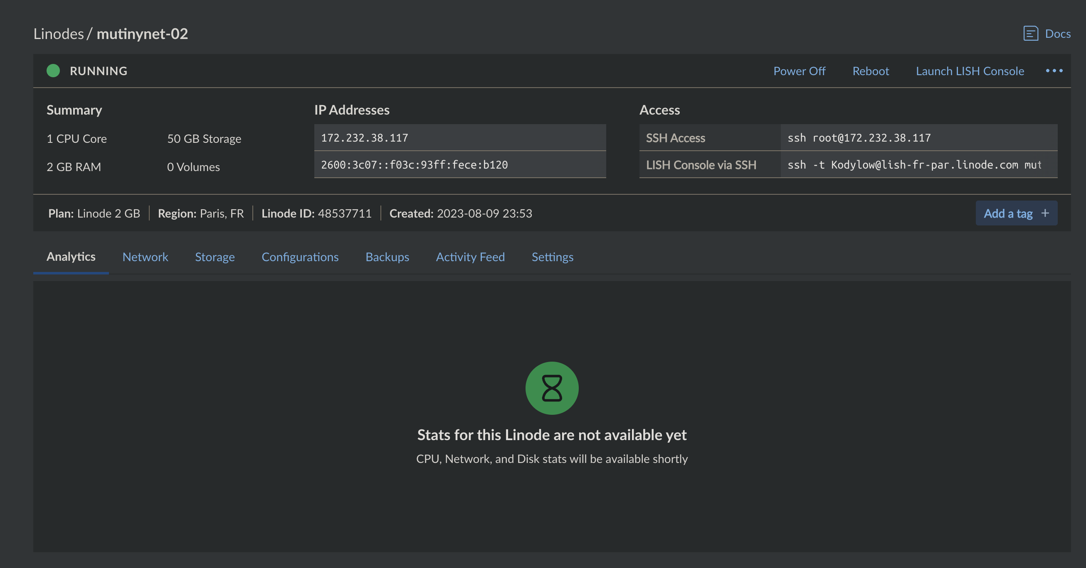This screenshot has height=568, width=1086.
Task: Click 1 CPU Core summary entry
Action: coord(77,139)
